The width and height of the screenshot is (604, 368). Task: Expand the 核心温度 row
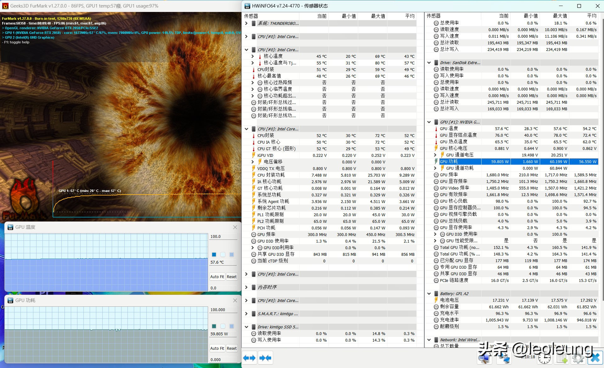(x=252, y=56)
